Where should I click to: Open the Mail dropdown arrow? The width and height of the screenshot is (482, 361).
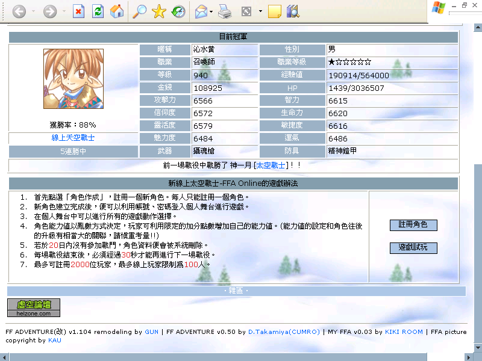(211, 11)
